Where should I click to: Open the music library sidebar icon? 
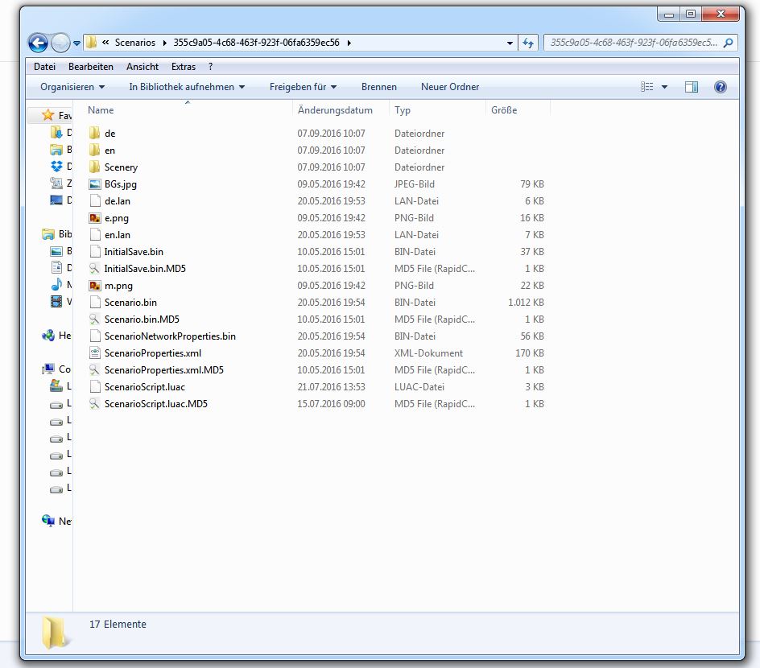point(56,284)
